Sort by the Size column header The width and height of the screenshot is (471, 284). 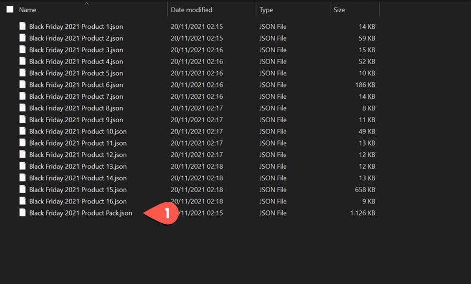click(339, 10)
